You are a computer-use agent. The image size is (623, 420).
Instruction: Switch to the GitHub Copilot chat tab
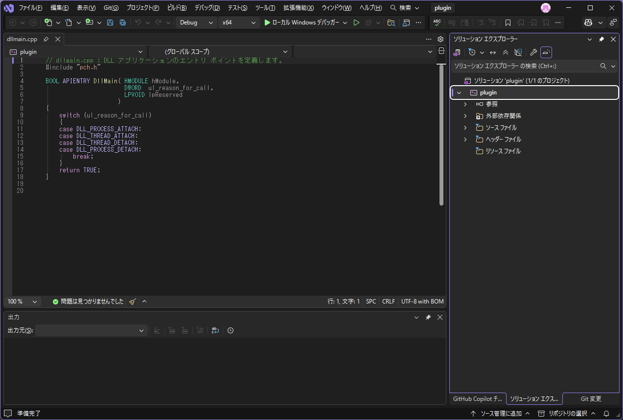click(478, 399)
